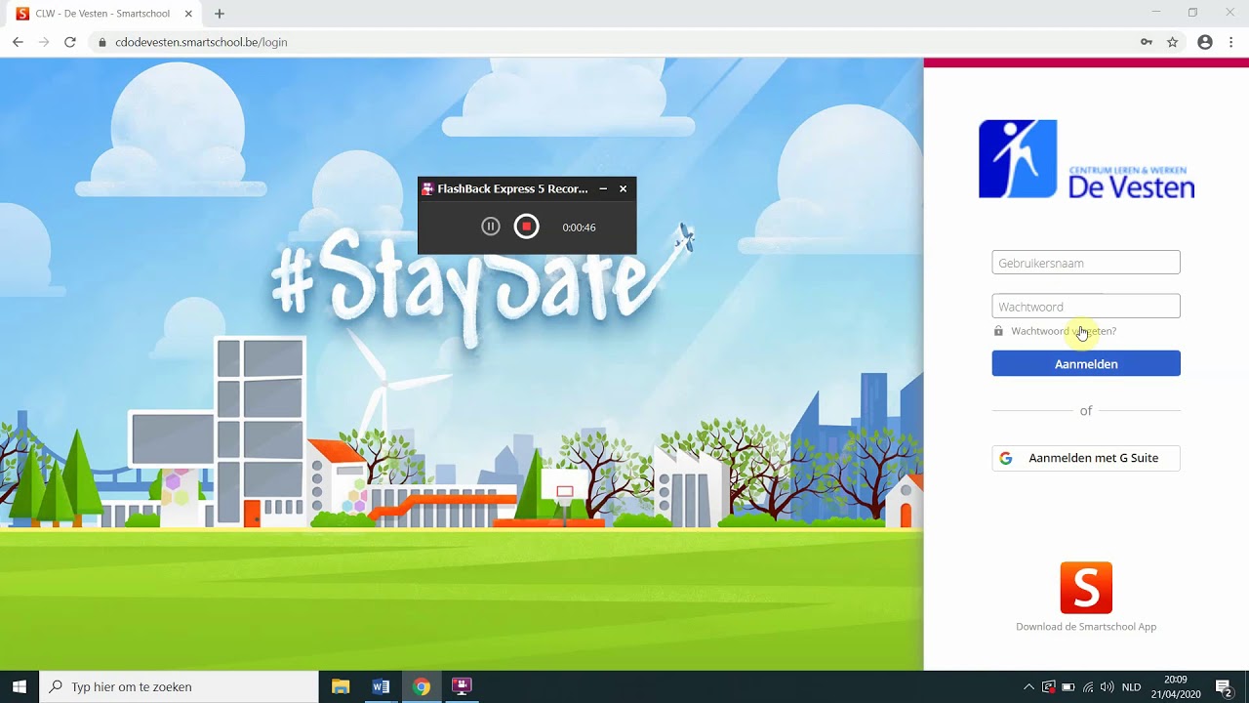
Task: Click the taskbar search box
Action: pos(179,686)
